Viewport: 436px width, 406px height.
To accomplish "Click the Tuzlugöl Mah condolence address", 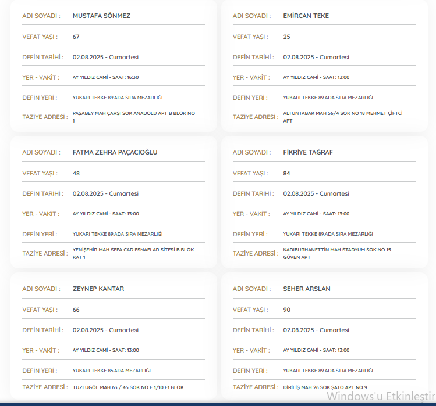I will (x=129, y=387).
